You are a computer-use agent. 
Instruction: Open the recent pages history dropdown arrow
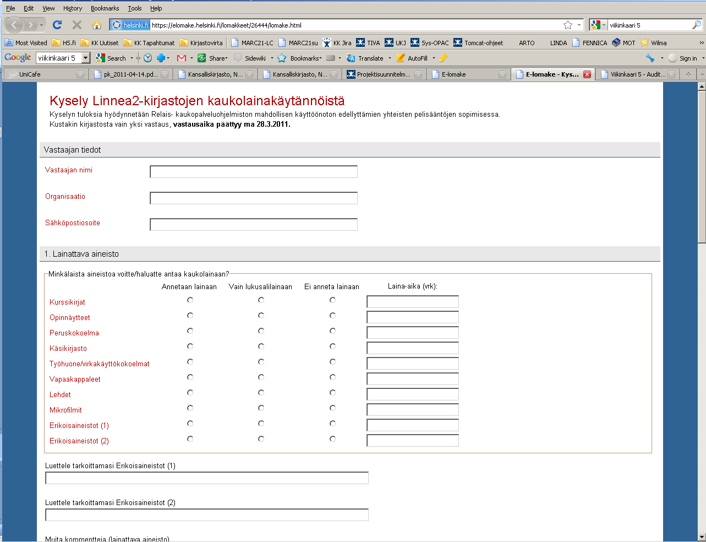pos(41,25)
